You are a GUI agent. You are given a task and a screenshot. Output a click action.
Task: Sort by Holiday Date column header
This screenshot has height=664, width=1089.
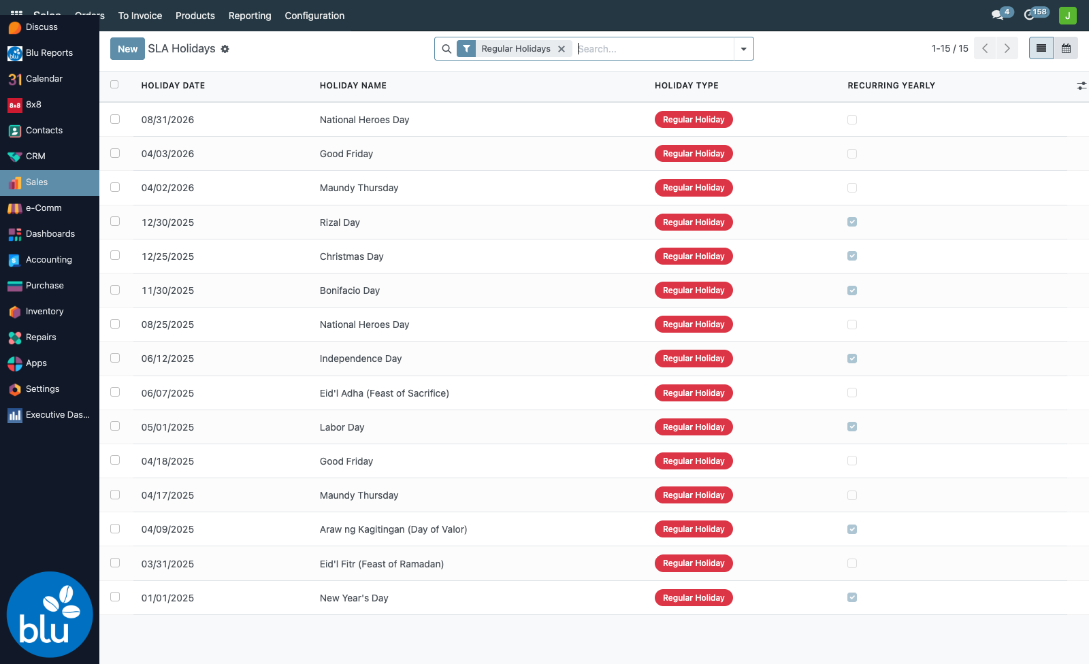[173, 86]
